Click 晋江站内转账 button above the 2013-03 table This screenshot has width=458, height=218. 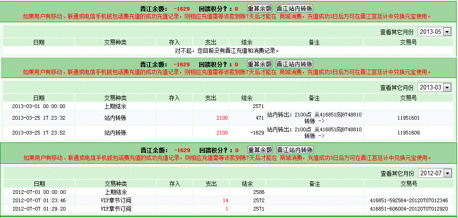[x=294, y=64]
